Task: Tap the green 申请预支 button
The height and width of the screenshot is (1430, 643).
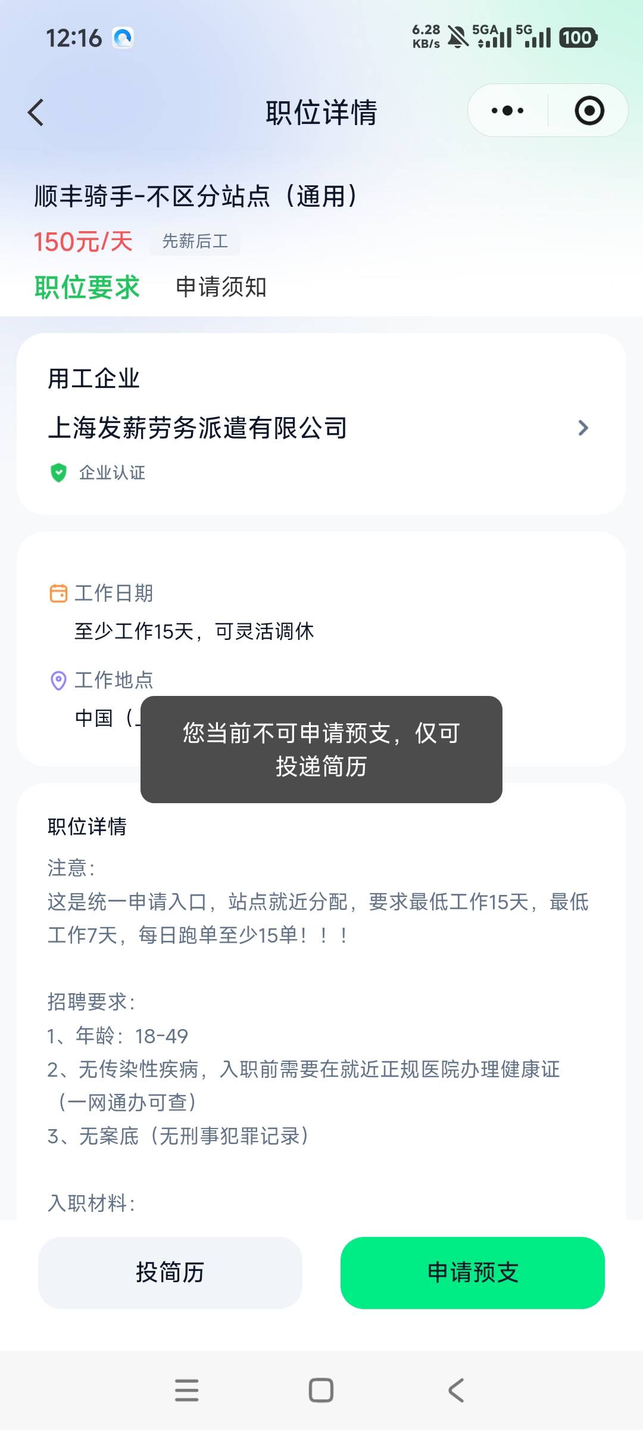Action: tap(473, 1272)
